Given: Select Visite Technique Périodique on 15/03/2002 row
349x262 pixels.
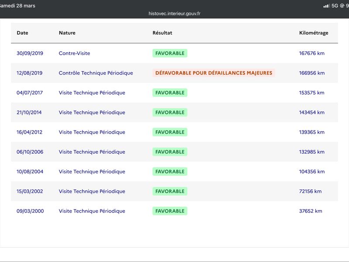Looking at the screenshot, I should pyautogui.click(x=92, y=191).
